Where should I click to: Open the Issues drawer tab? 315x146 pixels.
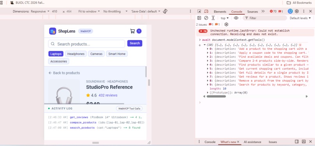pos(273,142)
